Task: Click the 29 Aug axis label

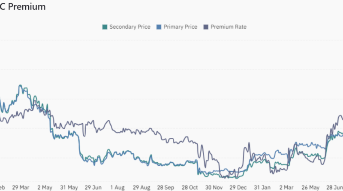Action: [141, 188]
